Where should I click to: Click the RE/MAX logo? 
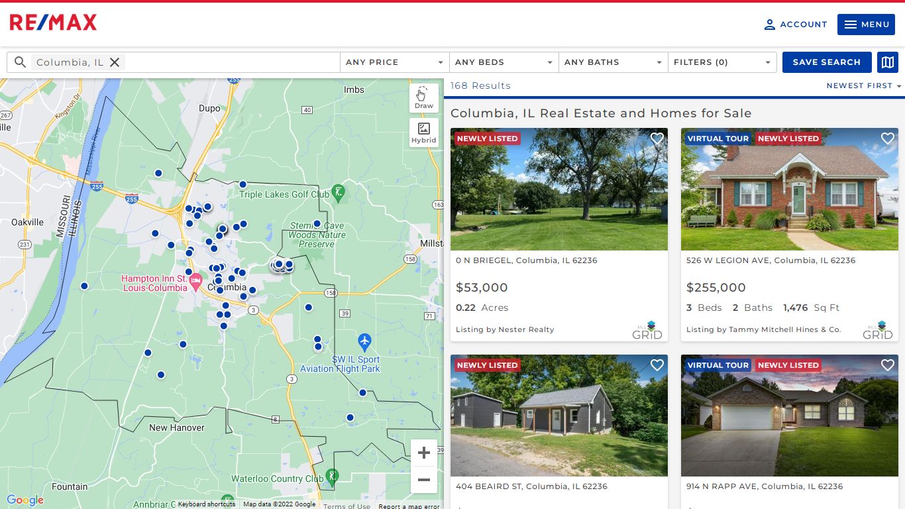[x=53, y=23]
